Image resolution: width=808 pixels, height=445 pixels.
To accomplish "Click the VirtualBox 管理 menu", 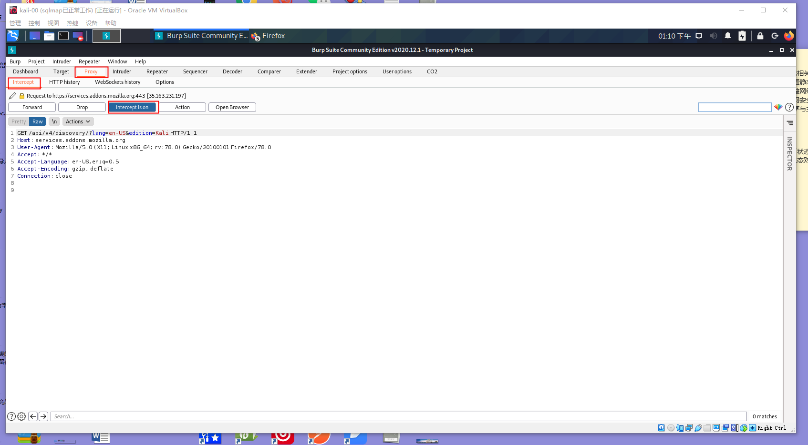I will [x=15, y=23].
